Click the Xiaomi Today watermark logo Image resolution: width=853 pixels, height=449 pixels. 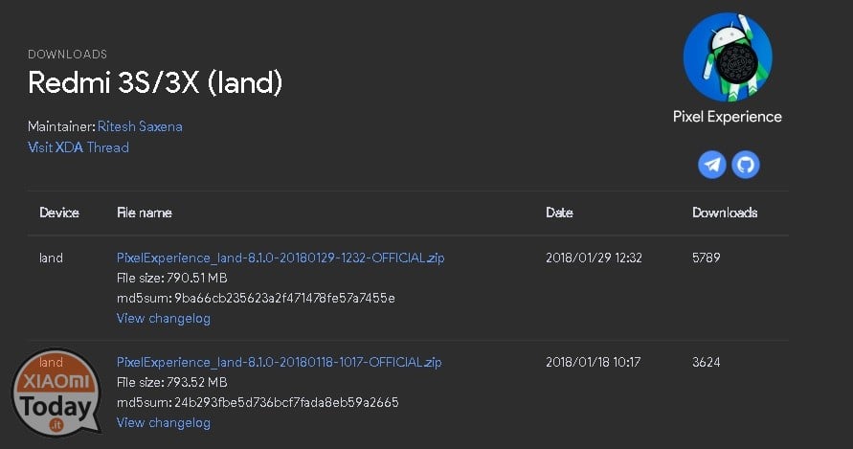coord(56,393)
